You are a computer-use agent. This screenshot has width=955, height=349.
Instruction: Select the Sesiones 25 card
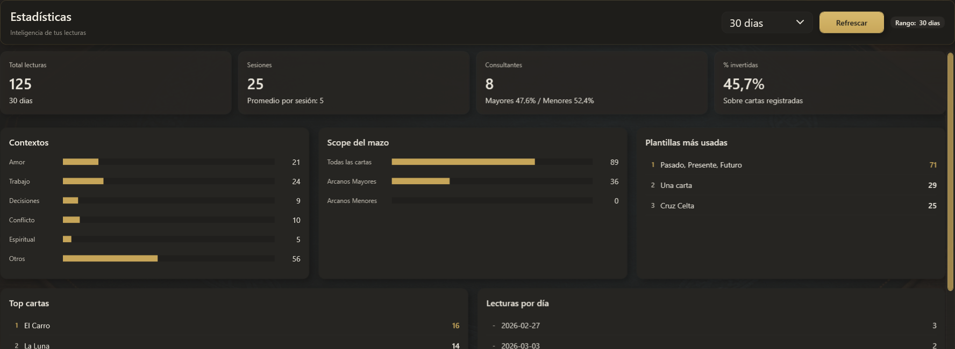(x=354, y=83)
